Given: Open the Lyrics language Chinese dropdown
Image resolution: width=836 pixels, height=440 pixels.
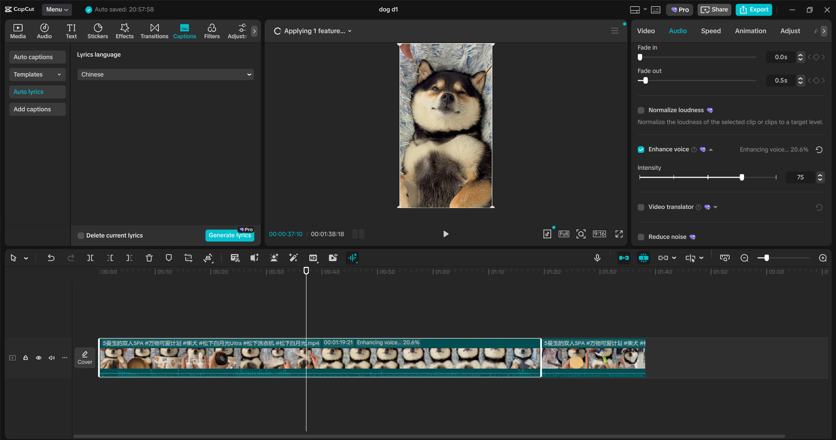Looking at the screenshot, I should coord(166,75).
